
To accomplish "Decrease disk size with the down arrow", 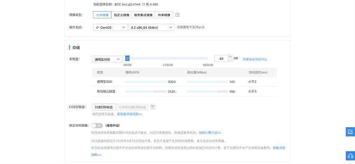I will click(230, 61).
